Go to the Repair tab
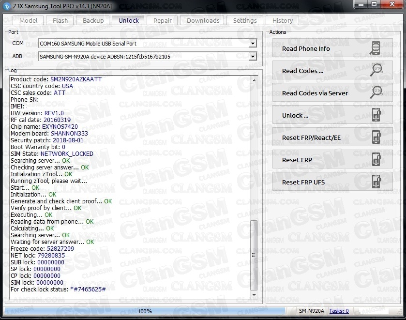 (162, 20)
